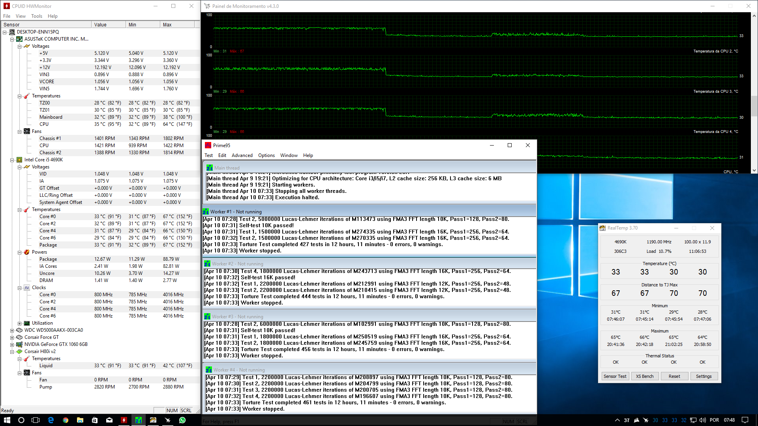
Task: Collapse DESKTOP-ENN15PQ tree node
Action: pos(4,32)
